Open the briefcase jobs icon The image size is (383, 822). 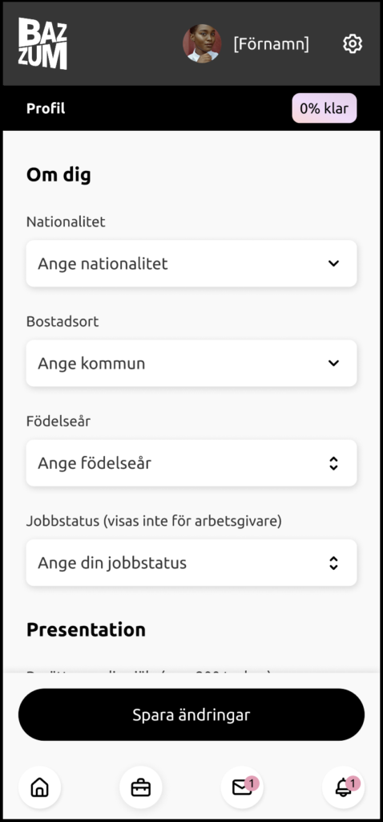pyautogui.click(x=141, y=787)
